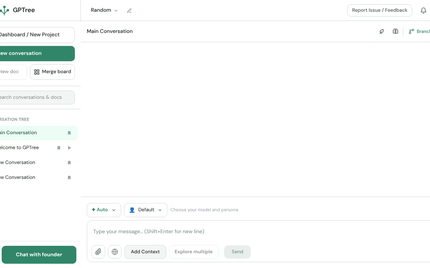Viewport: 430px width, 268px height.
Task: Click into the Type your message box
Action: coord(259,231)
